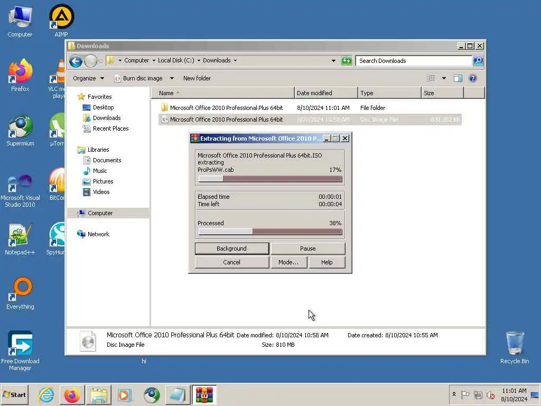This screenshot has height=406, width=541.
Task: Click the ProPsWW.cab file progress bar
Action: point(270,179)
